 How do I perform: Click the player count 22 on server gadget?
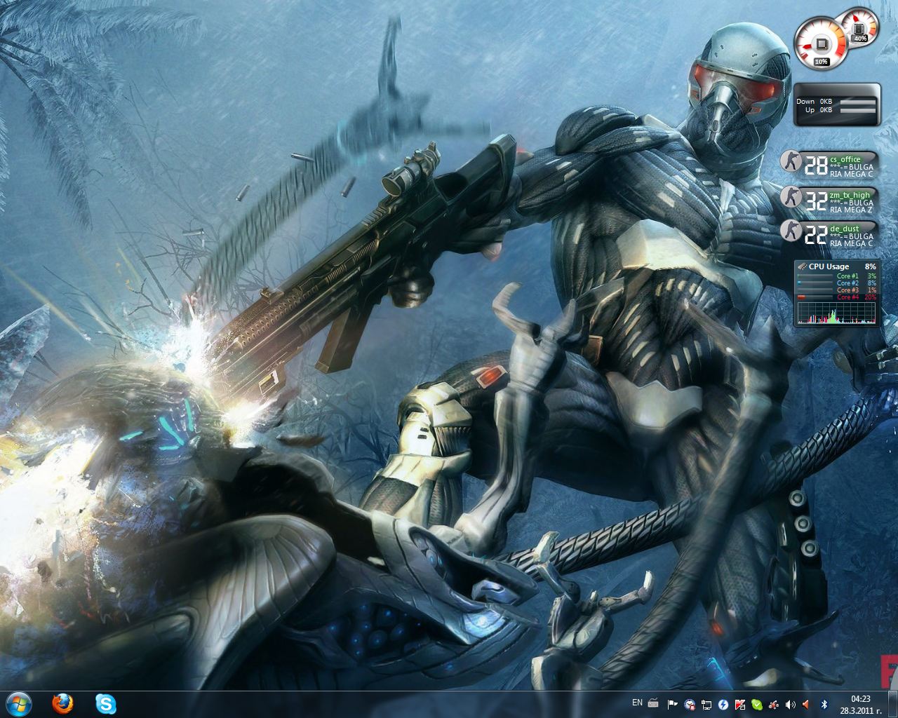[x=816, y=236]
